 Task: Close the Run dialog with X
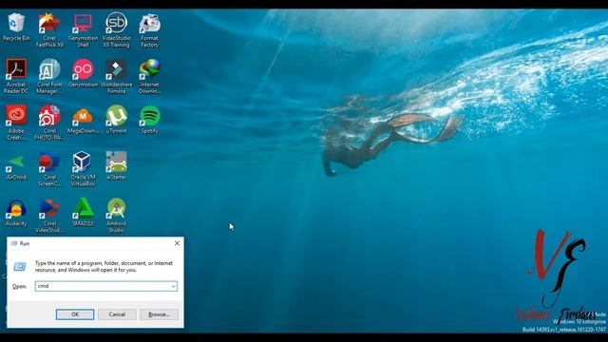click(x=177, y=243)
